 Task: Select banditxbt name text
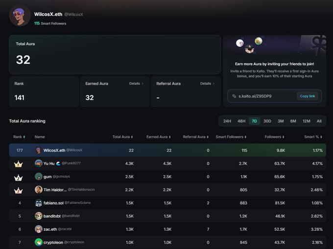click(52, 216)
